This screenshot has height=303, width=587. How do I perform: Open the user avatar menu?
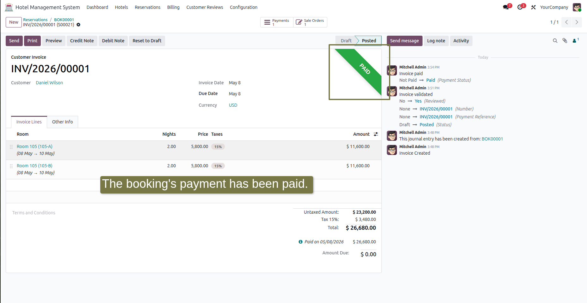577,7
